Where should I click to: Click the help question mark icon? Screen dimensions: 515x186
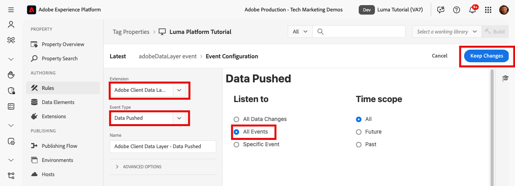pyautogui.click(x=457, y=10)
